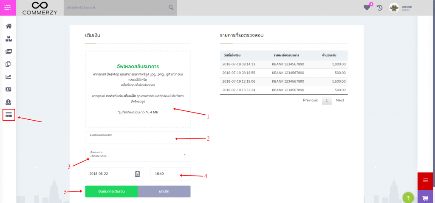Open the credit card sidebar icon
The width and height of the screenshot is (435, 203).
[x=8, y=115]
